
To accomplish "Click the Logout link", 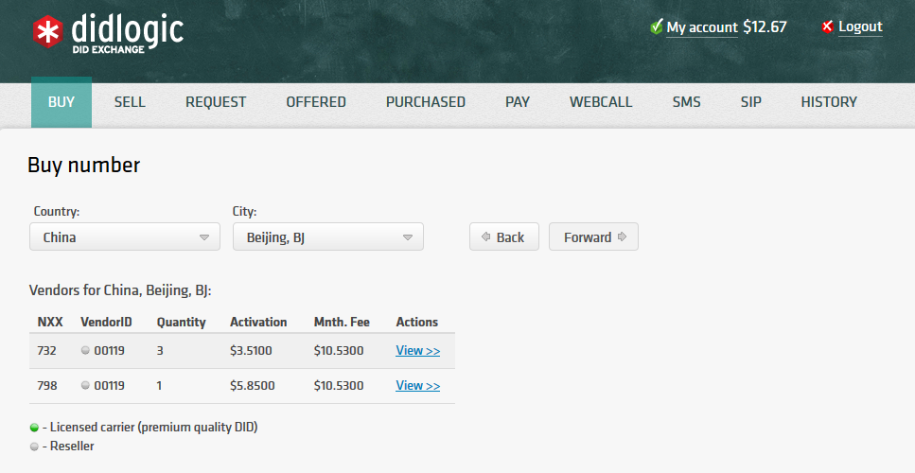I will click(x=860, y=26).
